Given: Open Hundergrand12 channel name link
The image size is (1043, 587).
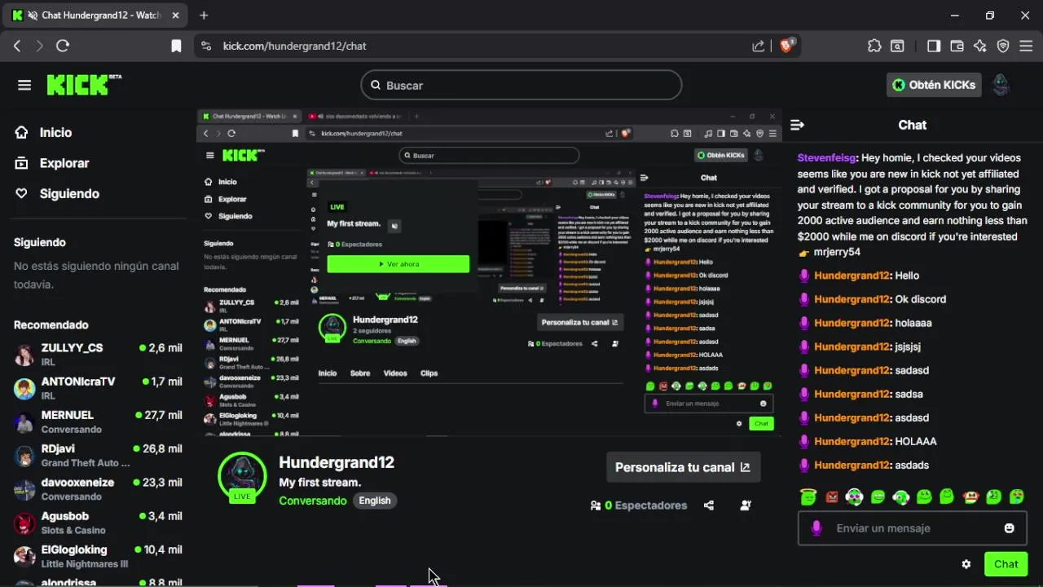Looking at the screenshot, I should point(337,462).
